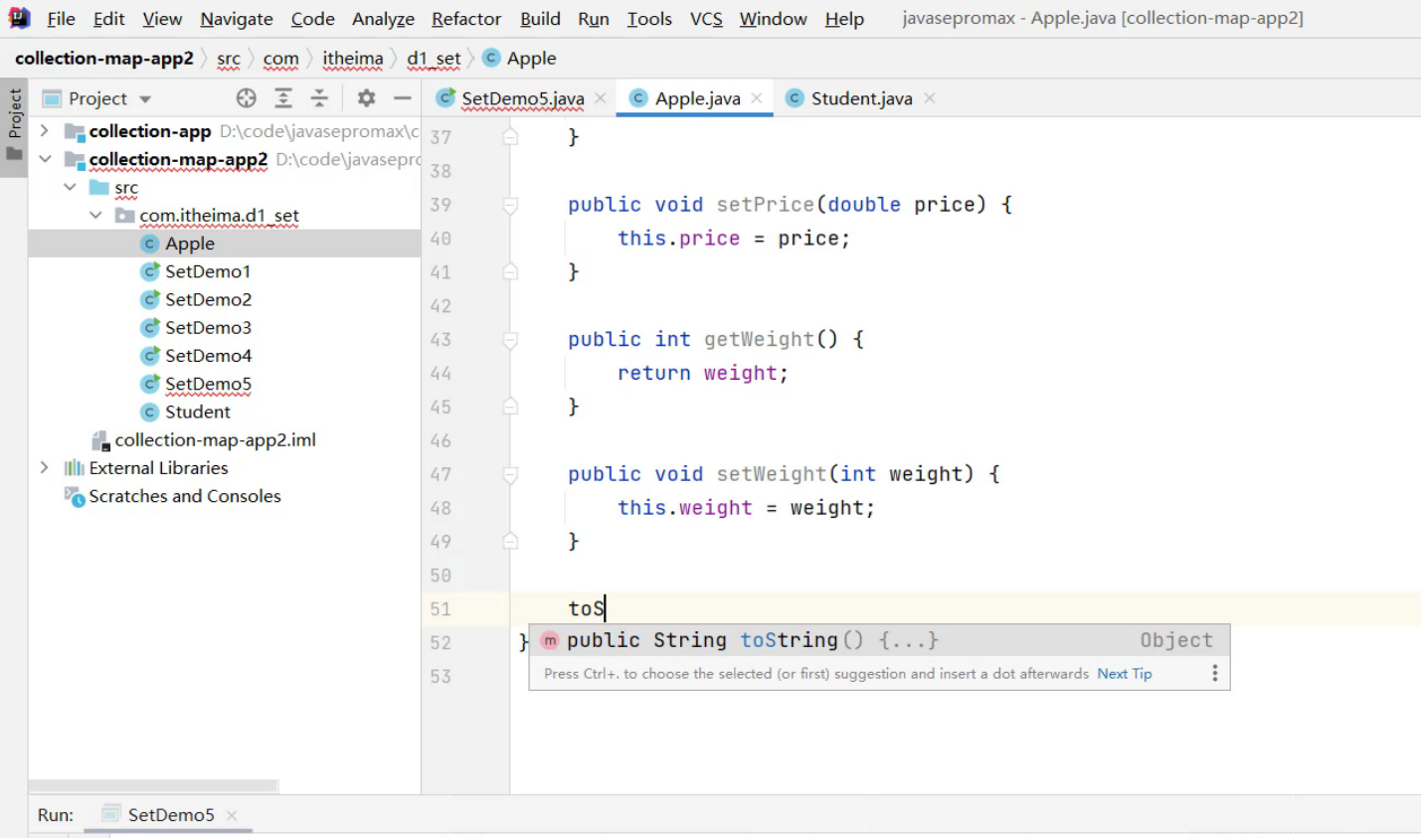Image resolution: width=1421 pixels, height=838 pixels.
Task: Open the Code menu
Action: click(x=312, y=19)
